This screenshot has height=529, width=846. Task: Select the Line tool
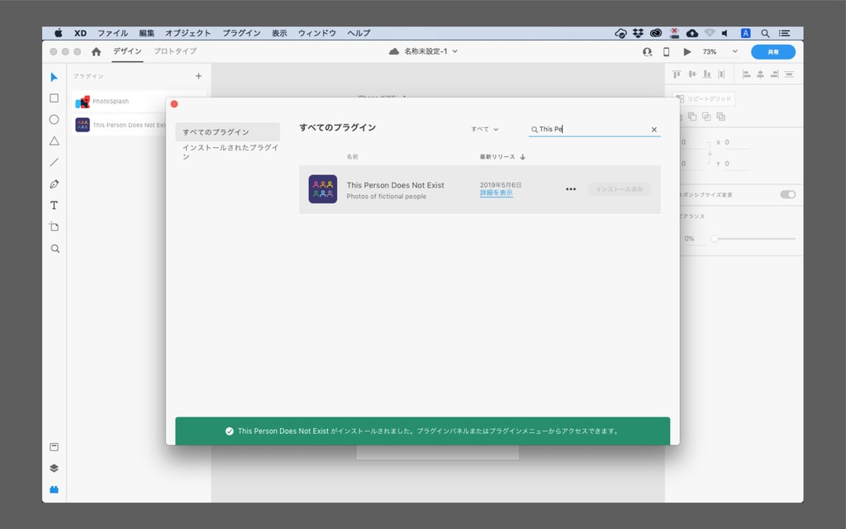click(54, 163)
